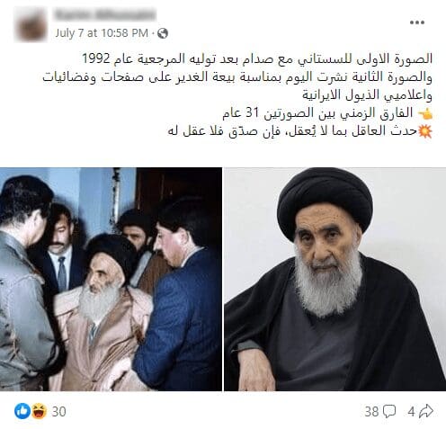Click the text line mentioning 31 عام
Viewport: 446px width, 429px height.
pos(317,113)
